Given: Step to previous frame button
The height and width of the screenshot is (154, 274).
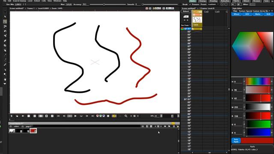Looking at the screenshot, I should (x=64, y=116).
